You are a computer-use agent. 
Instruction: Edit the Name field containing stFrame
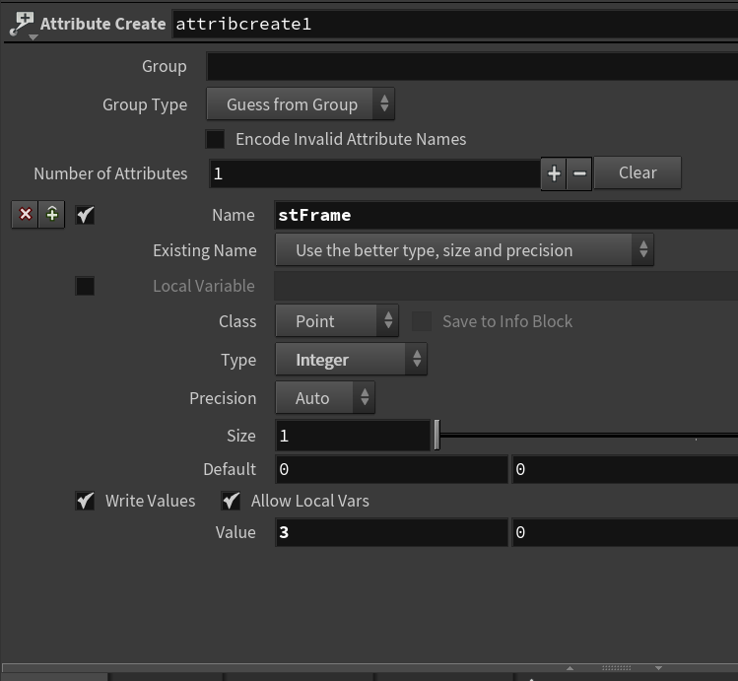coord(506,215)
